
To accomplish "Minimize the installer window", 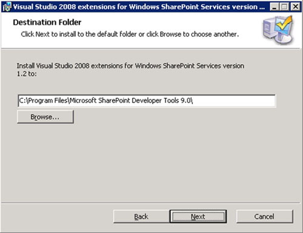I will click(275, 7).
